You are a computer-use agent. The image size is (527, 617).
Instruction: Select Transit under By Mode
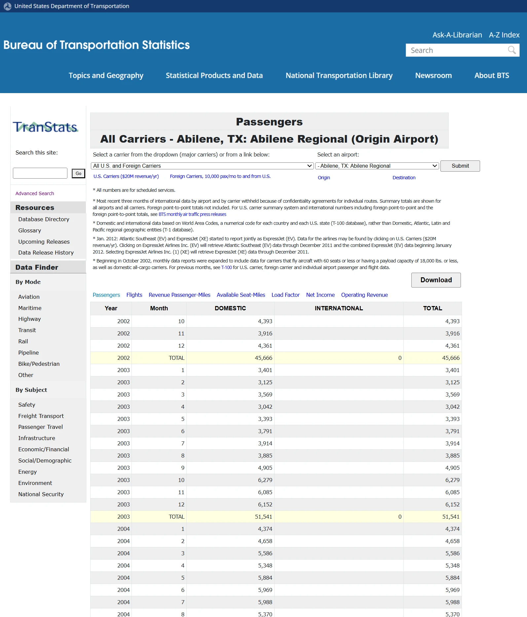coord(27,330)
